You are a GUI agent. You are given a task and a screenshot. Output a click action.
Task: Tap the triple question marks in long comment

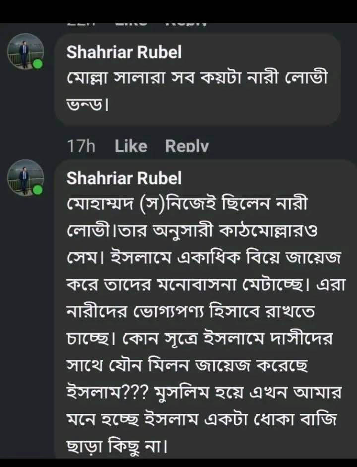137,393
